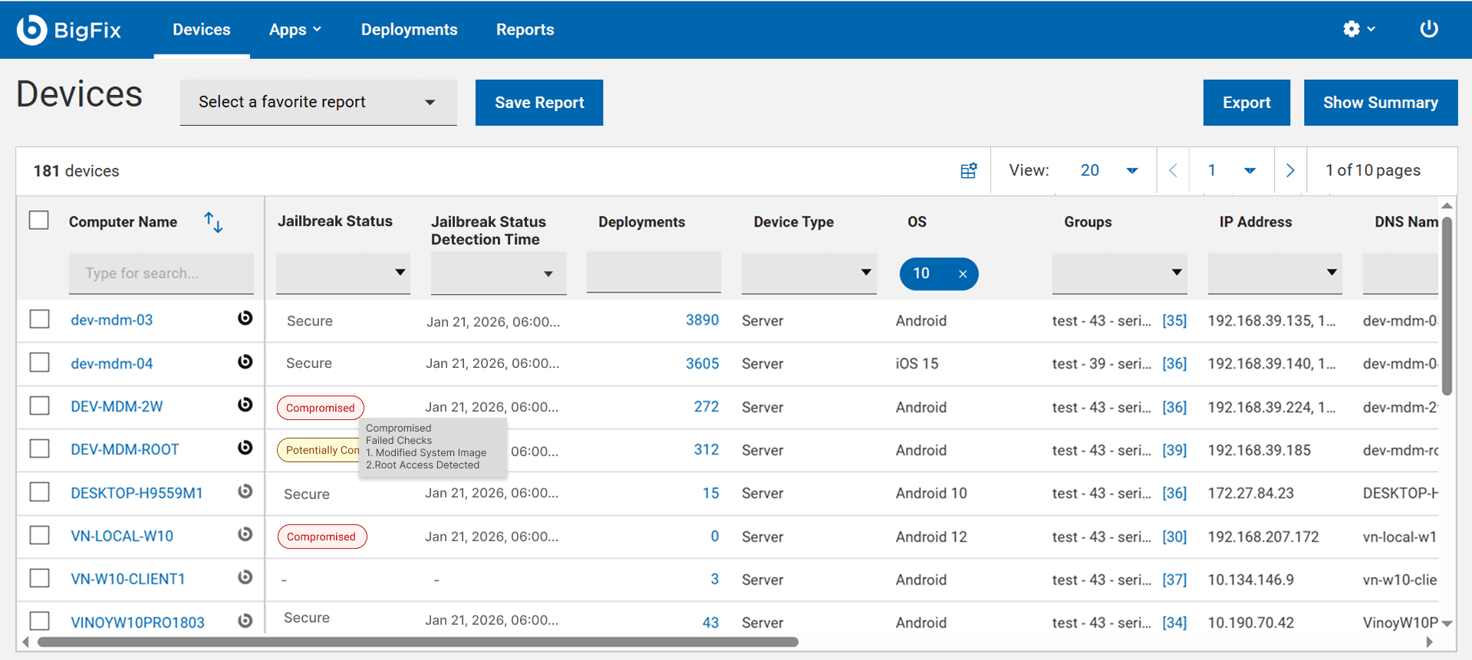Click the Deployments filter input
The height and width of the screenshot is (660, 1472).
click(654, 272)
